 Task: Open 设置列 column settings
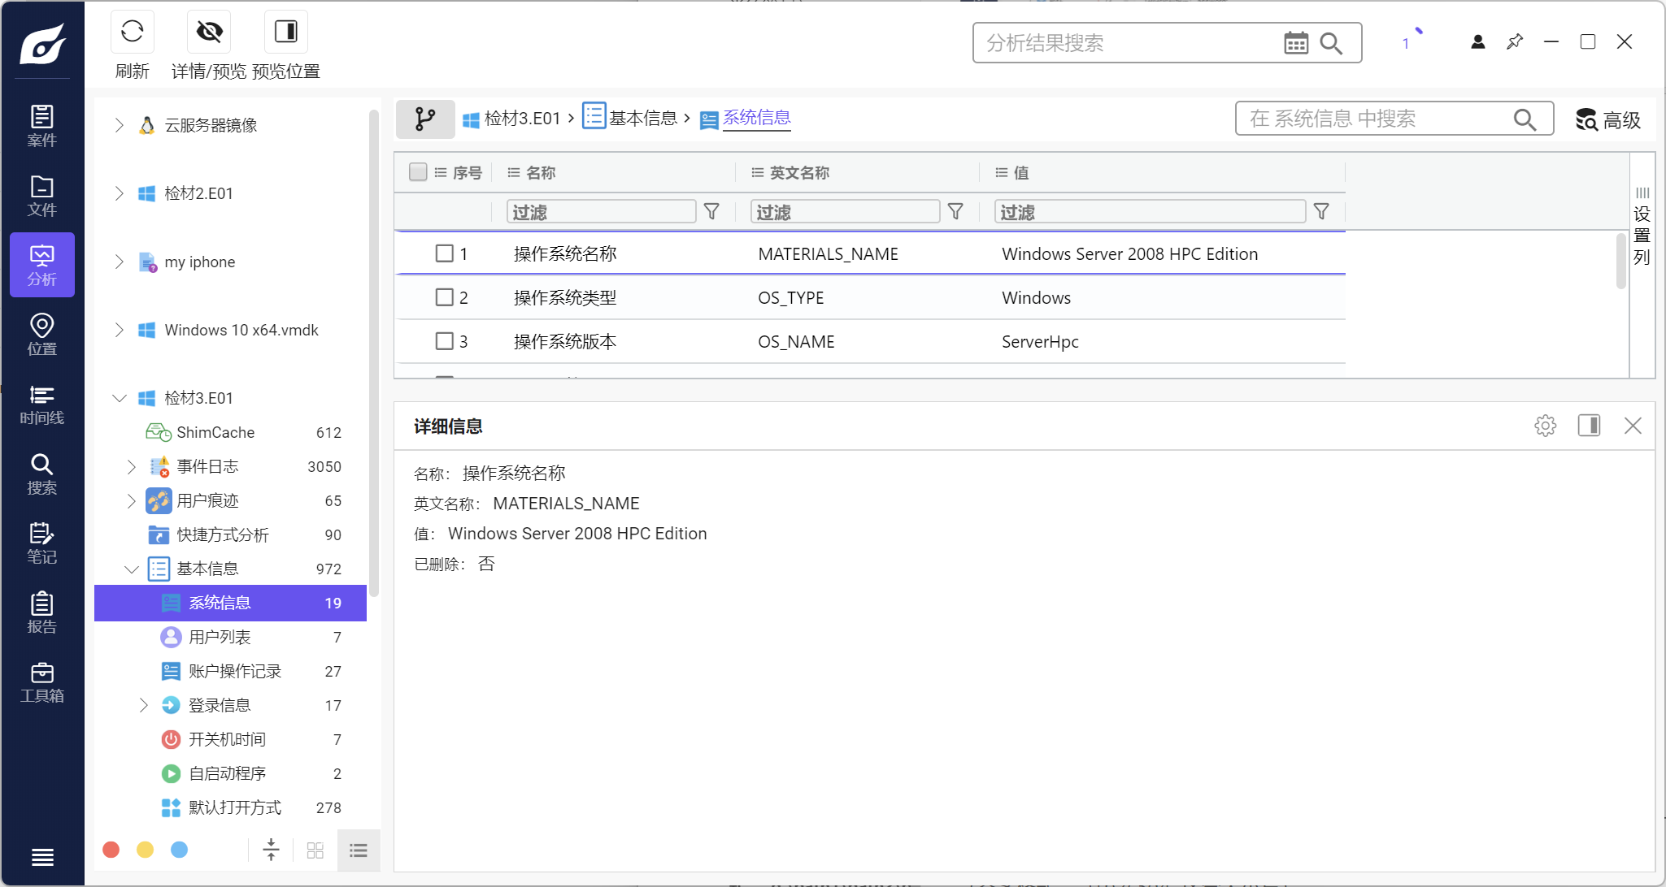pyautogui.click(x=1642, y=227)
